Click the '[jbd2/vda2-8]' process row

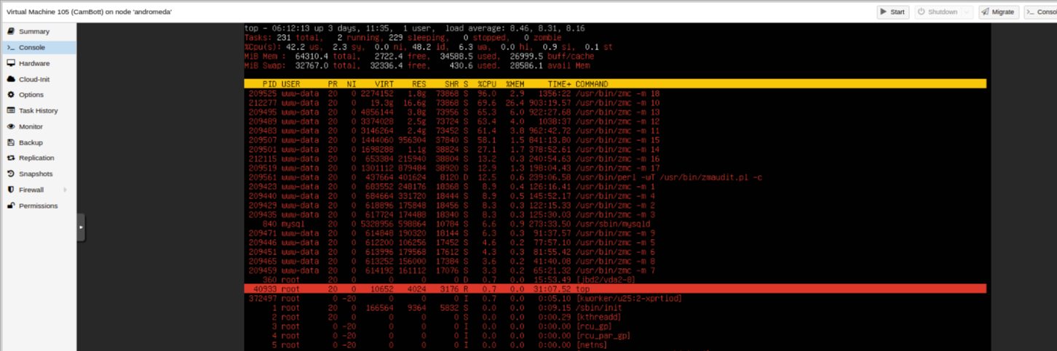coord(615,280)
